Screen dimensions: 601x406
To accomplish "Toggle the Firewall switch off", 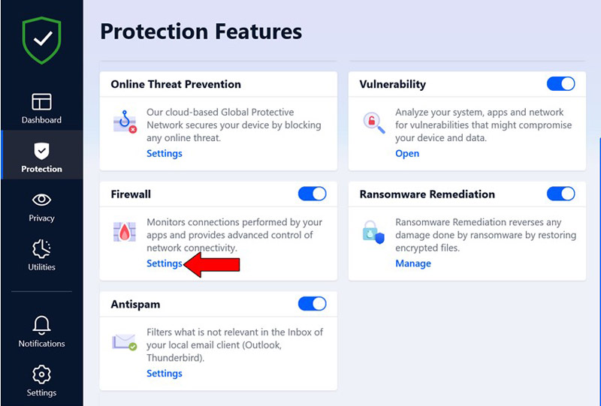I will [x=313, y=194].
